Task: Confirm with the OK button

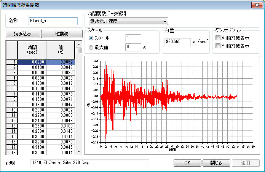Action: point(187,163)
